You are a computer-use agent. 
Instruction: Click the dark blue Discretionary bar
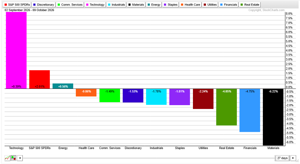tap(133, 96)
